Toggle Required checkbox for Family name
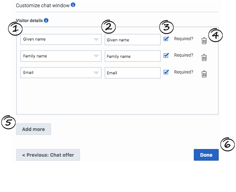The width and height of the screenshot is (236, 192). [x=166, y=55]
